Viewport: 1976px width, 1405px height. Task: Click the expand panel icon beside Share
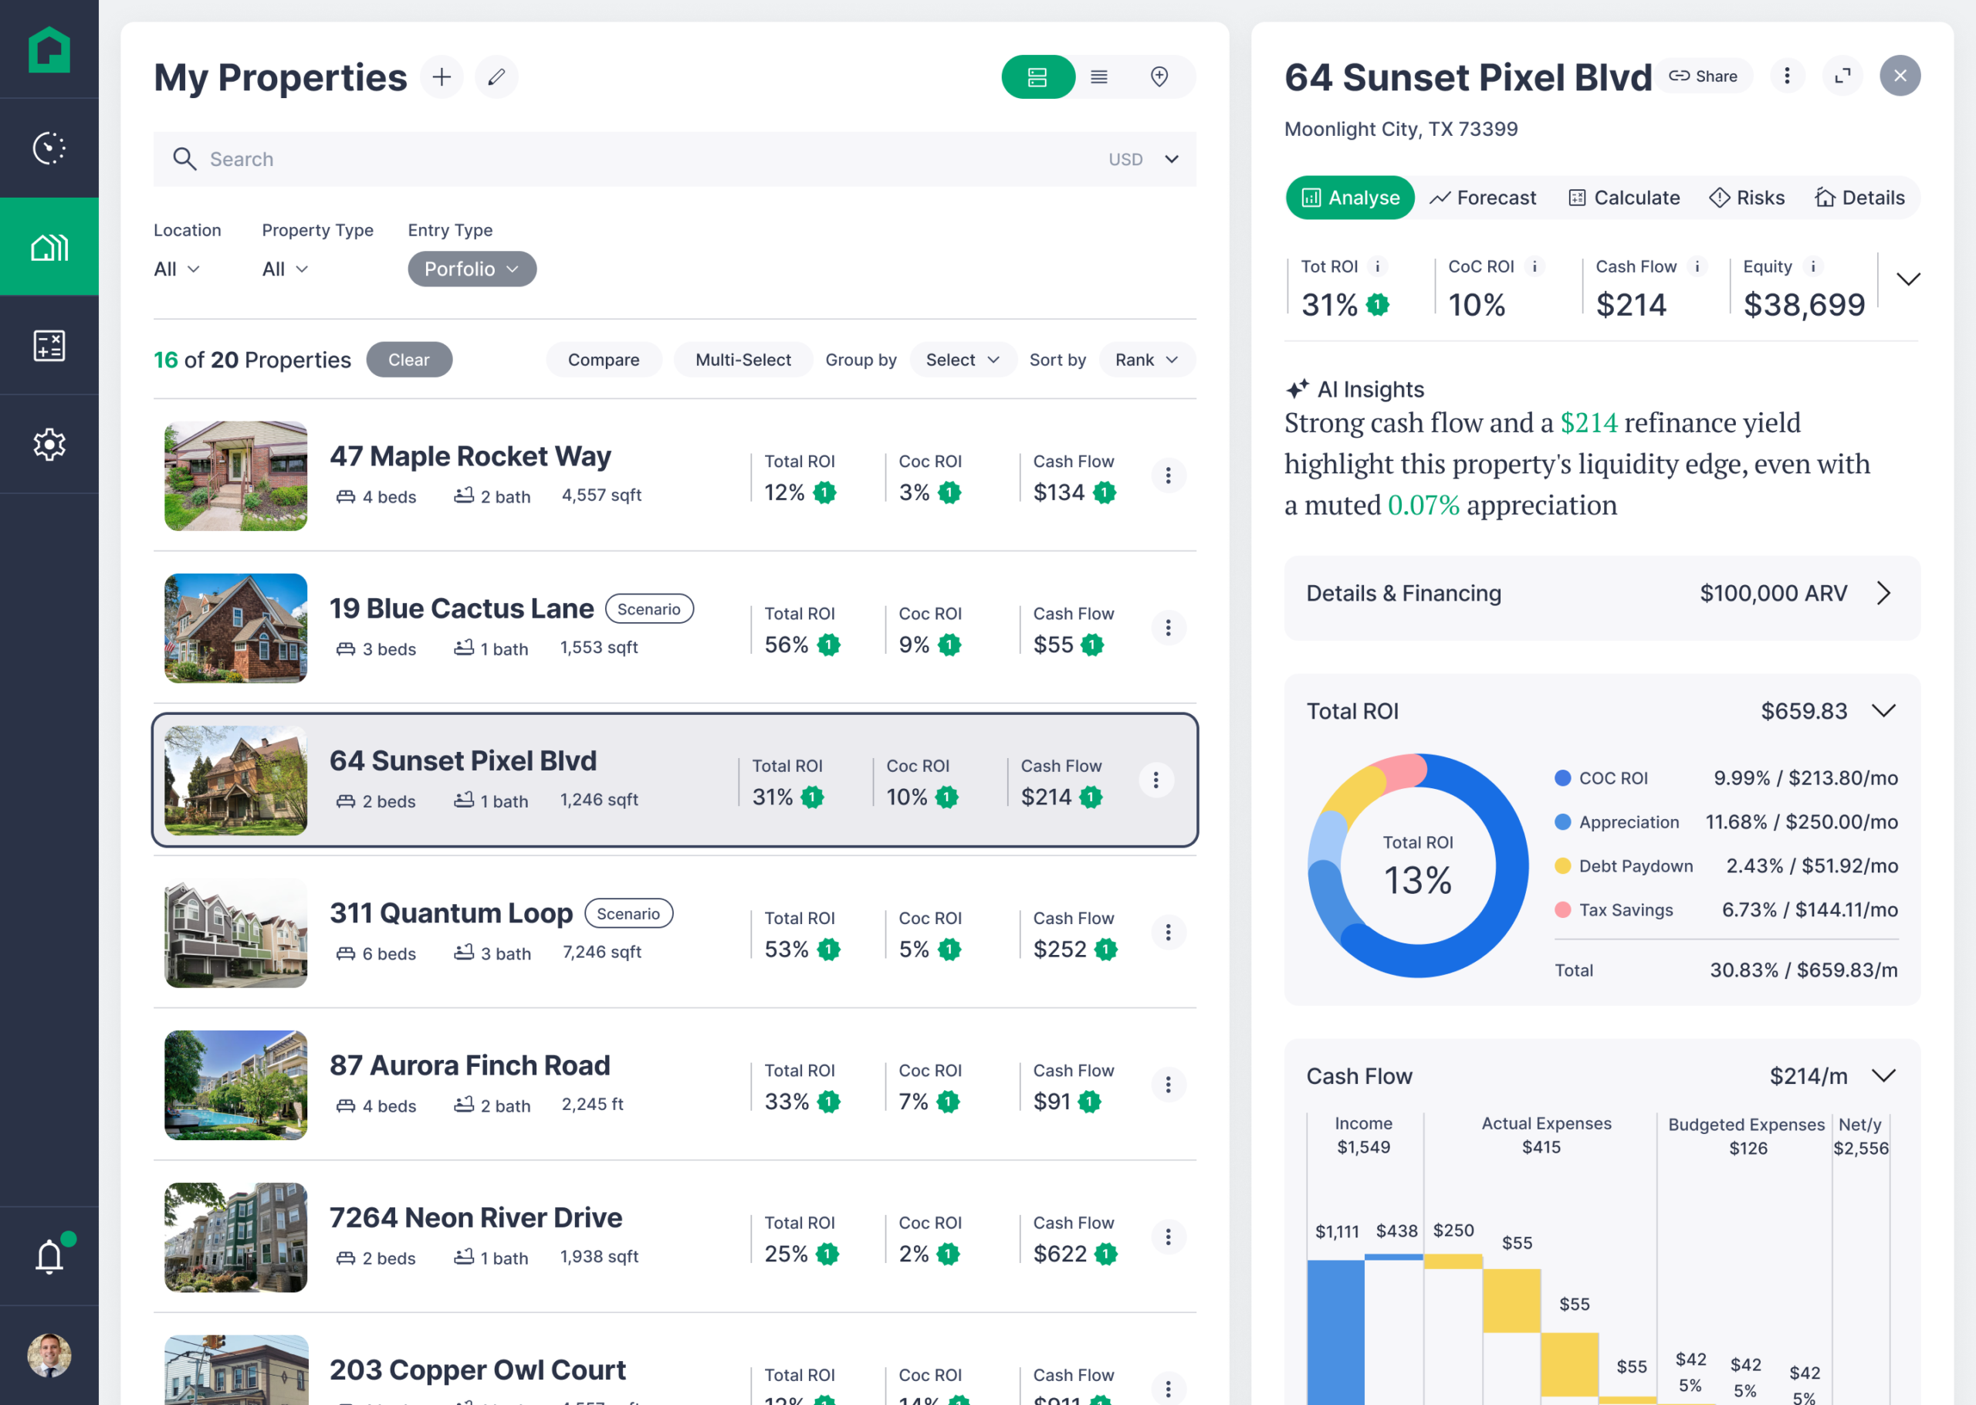pyautogui.click(x=1842, y=76)
